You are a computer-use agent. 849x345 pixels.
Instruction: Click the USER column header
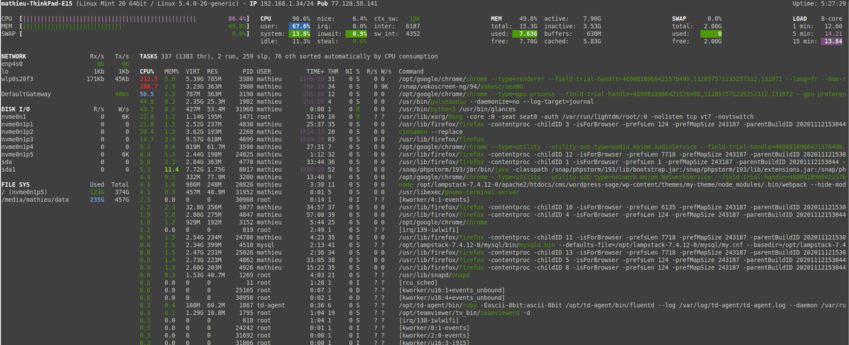click(x=264, y=71)
